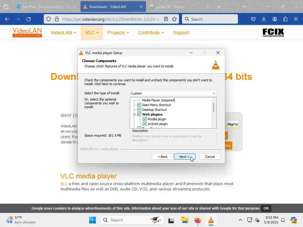Open the Copilot preview icon
Viewport: 303px width, 227px height.
(x=294, y=220)
